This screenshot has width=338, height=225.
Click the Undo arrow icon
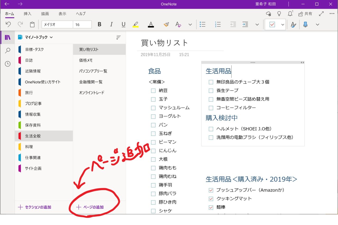(x=8, y=25)
